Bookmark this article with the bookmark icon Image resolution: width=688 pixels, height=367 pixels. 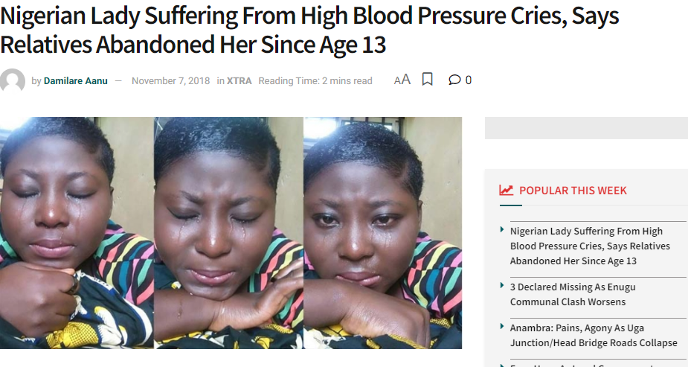click(427, 80)
